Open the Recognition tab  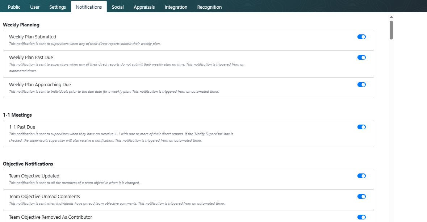(209, 7)
